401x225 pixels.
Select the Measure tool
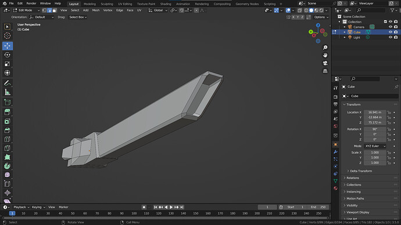[8, 92]
